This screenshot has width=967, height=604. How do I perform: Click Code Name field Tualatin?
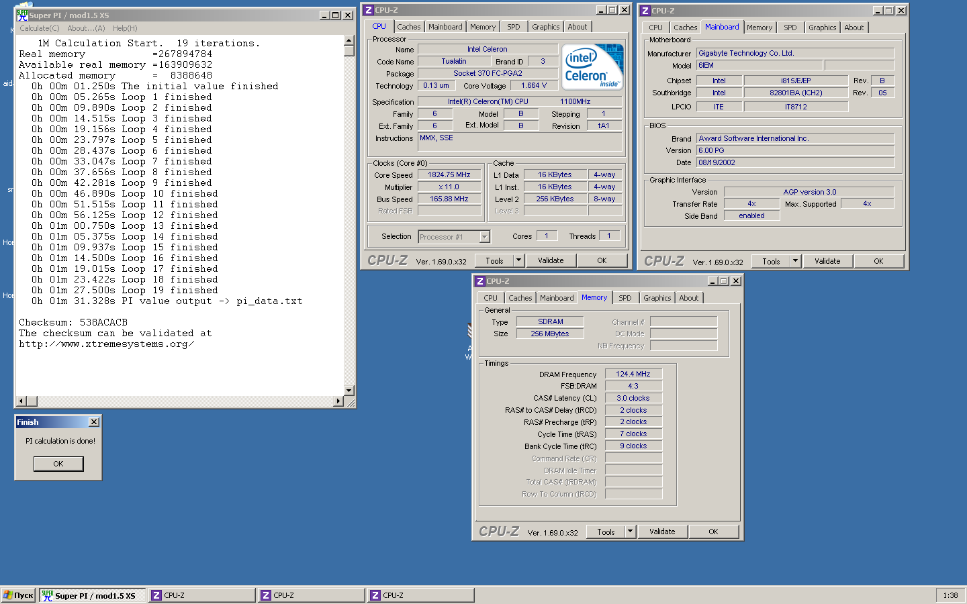(454, 61)
